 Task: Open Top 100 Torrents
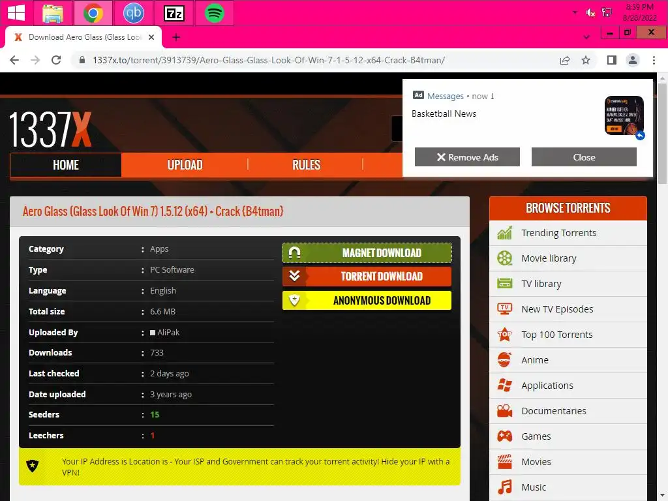point(557,335)
